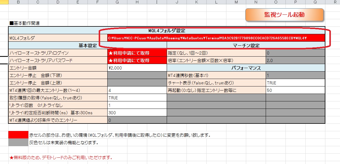Click the 監視ツール起動 button
This screenshot has width=340, height=164.
[x=284, y=15]
